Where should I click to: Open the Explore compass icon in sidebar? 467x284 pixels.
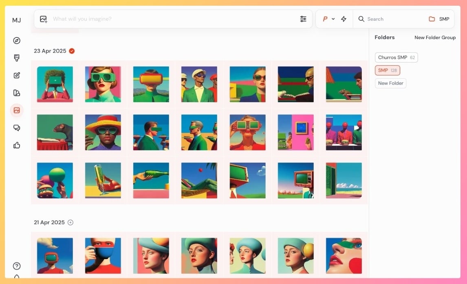(17, 40)
